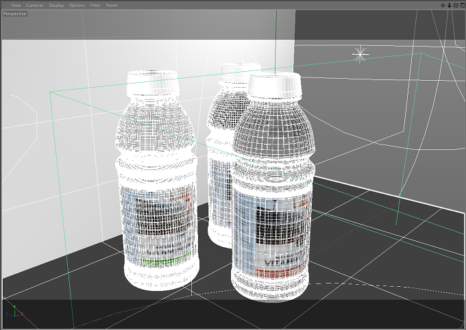This screenshot has height=330, width=466.
Task: Open the Panel menu
Action: (x=112, y=5)
